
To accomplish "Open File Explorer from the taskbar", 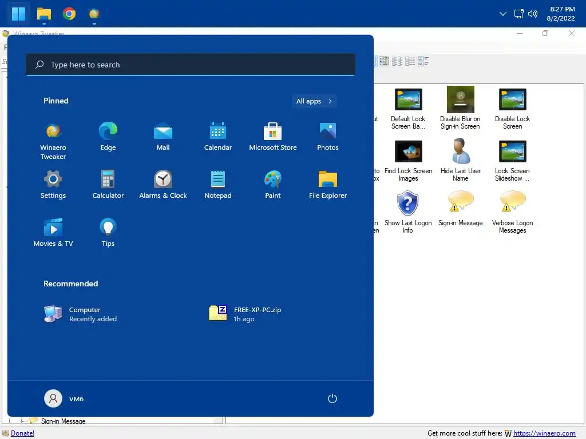I will [44, 14].
